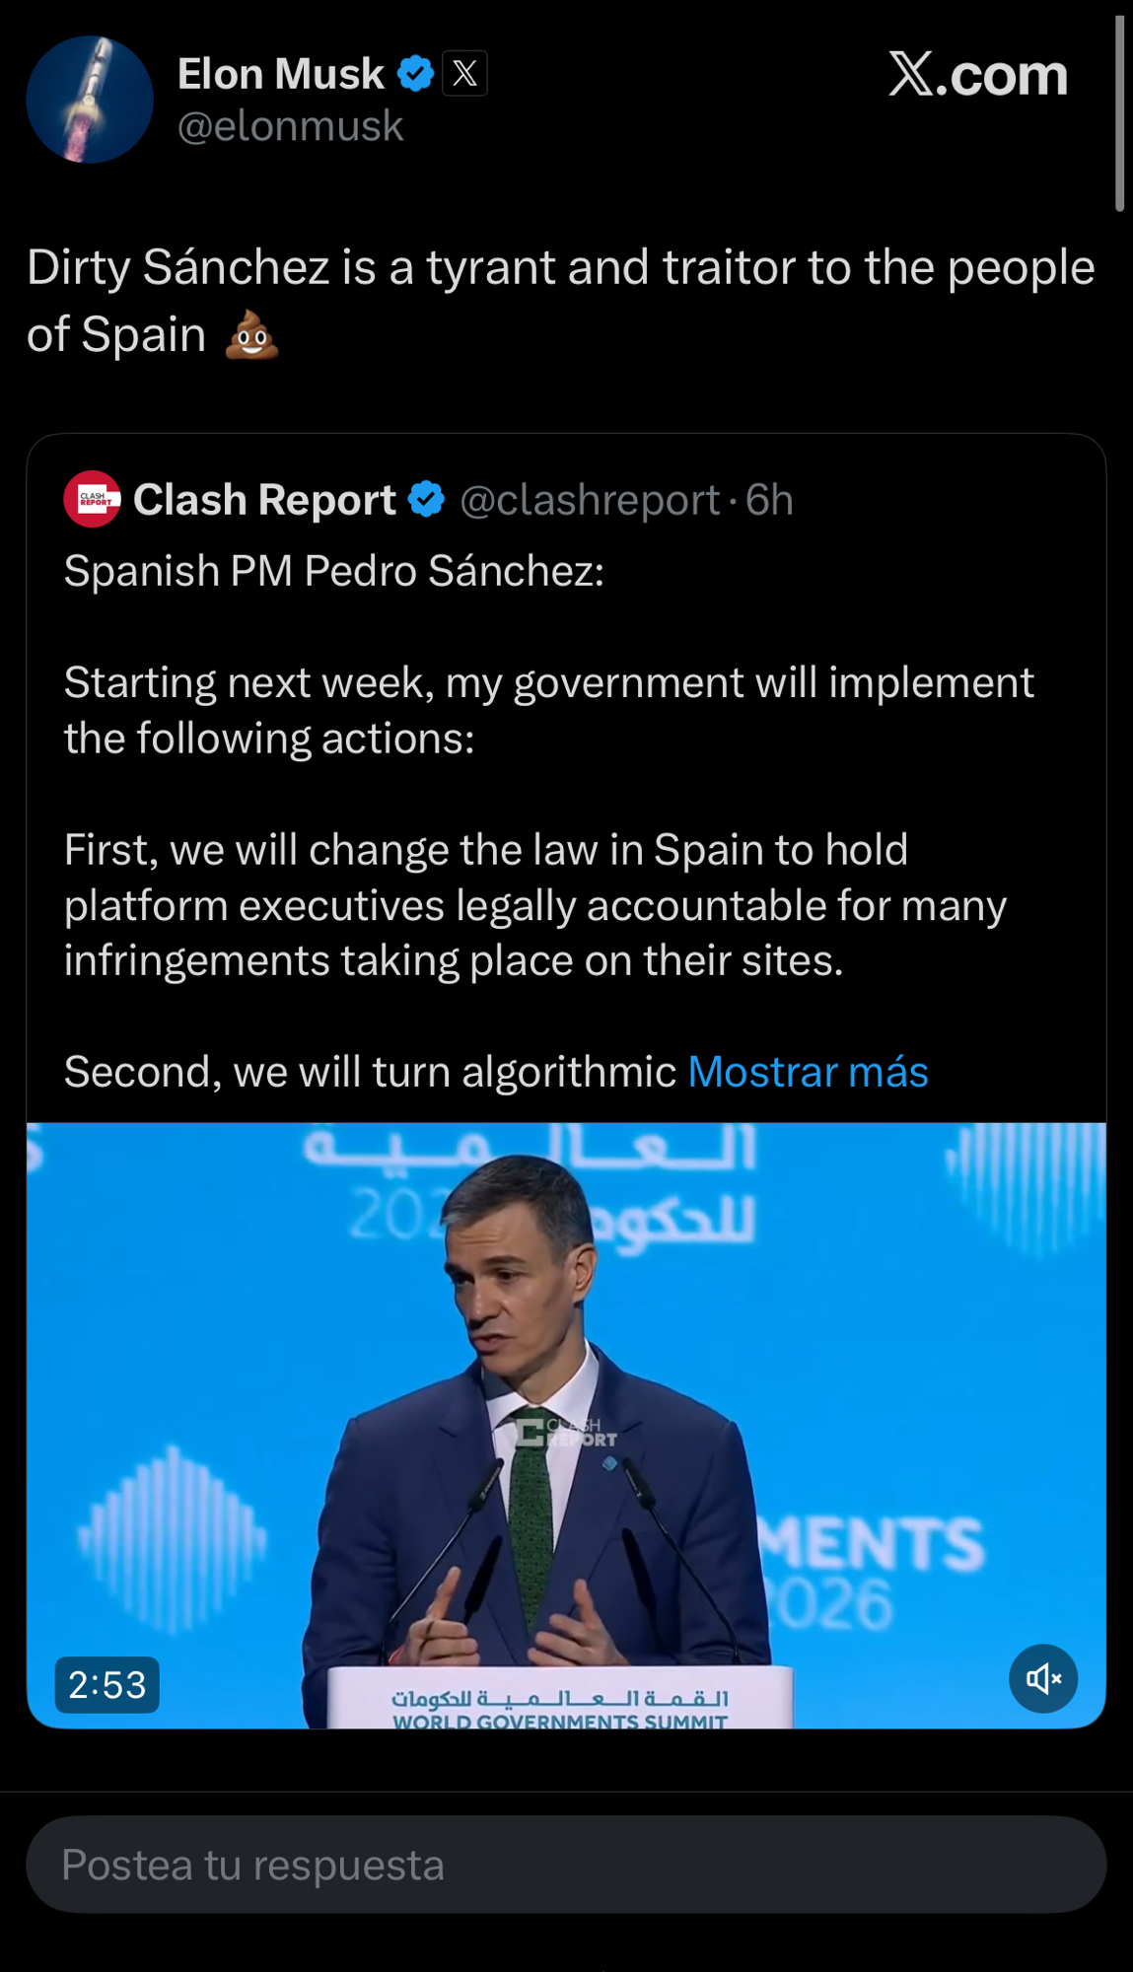1133x1972 pixels.
Task: Click the vertical scrollbar handle
Action: [x=1119, y=113]
